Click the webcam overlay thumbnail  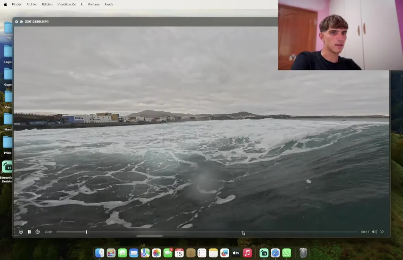tap(340, 35)
